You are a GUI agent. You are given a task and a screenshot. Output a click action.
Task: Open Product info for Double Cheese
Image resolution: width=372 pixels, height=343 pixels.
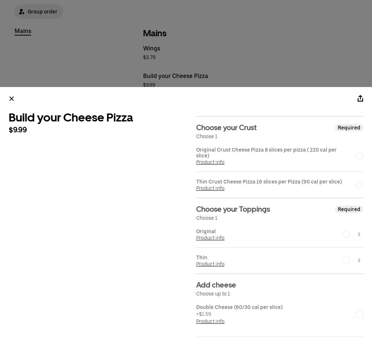210,321
